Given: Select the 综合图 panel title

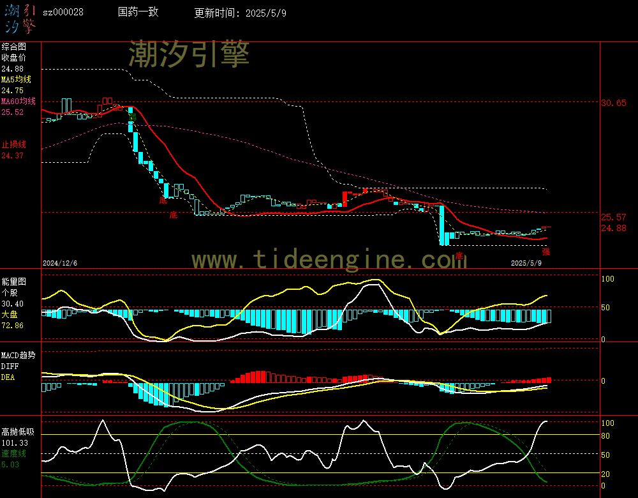Looking at the screenshot, I should pyautogui.click(x=14, y=47).
